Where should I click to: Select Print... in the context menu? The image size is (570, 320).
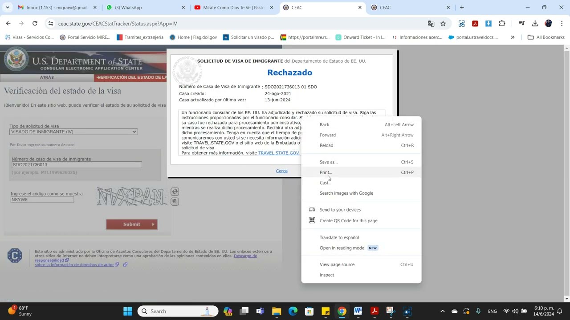361,172
